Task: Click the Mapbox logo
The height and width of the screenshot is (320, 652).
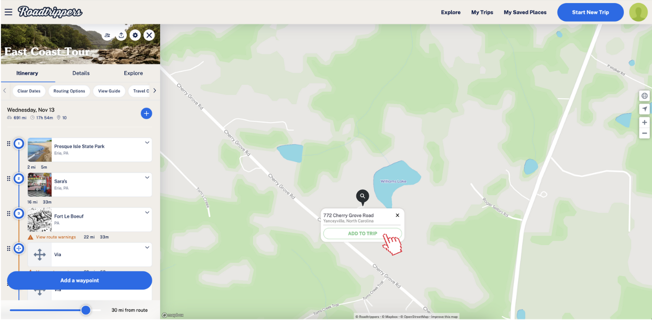Action: 173,315
